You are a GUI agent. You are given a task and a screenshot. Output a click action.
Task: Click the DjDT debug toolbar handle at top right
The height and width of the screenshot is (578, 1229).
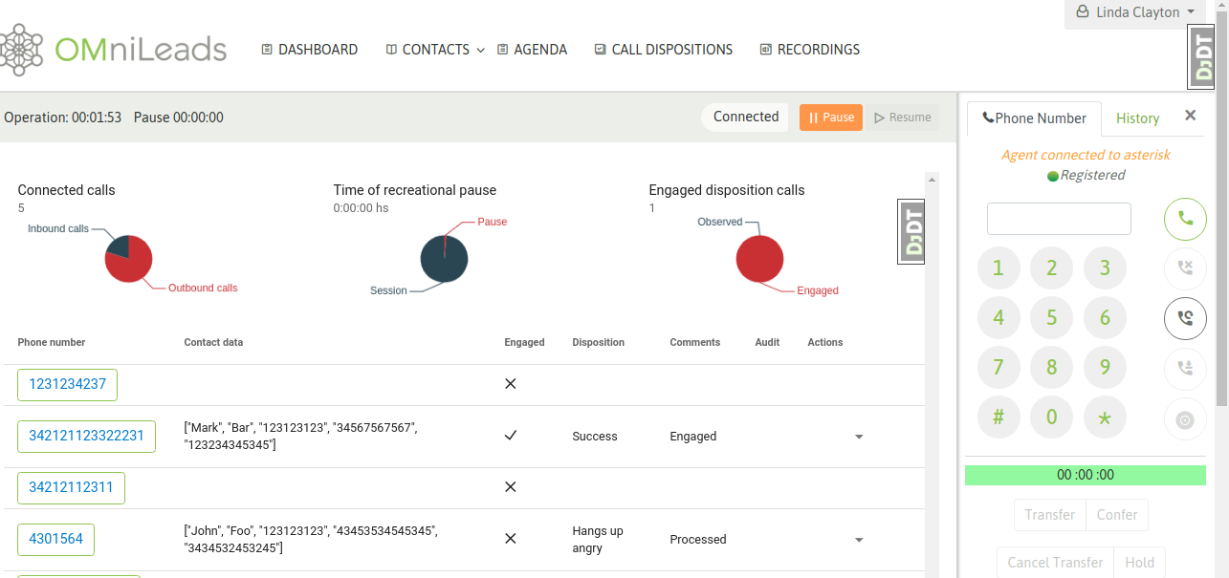pyautogui.click(x=1201, y=57)
